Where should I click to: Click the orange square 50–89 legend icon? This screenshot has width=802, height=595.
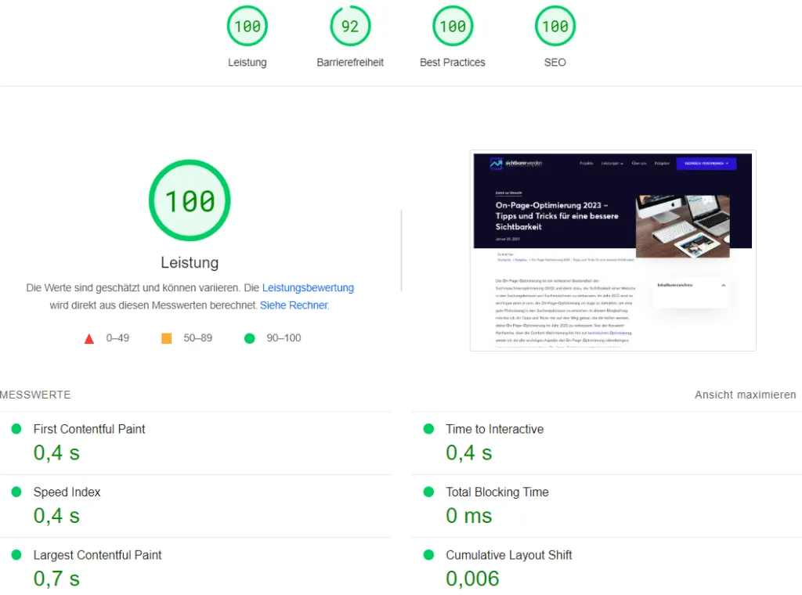166,338
